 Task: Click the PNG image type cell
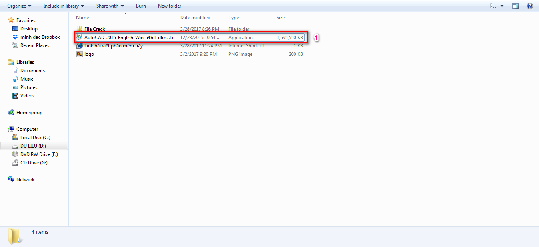coord(240,54)
